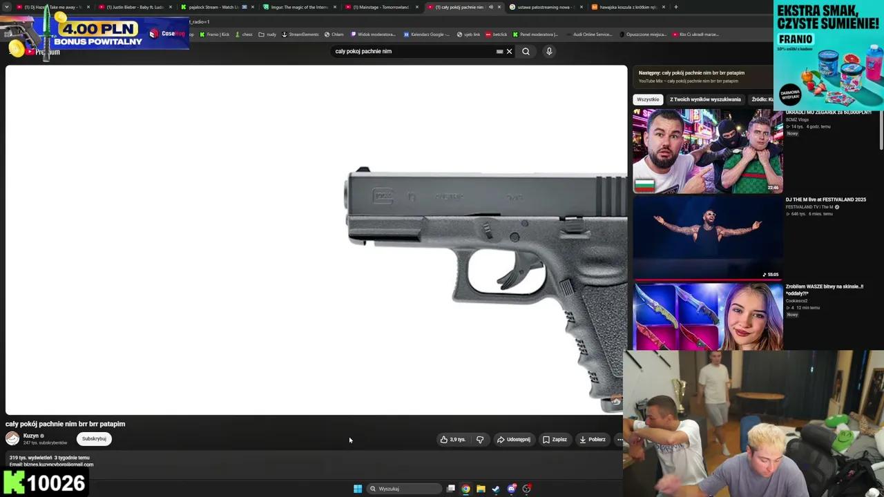Mute the audio icon on active tab
This screenshot has height=497, width=884.
(x=491, y=7)
